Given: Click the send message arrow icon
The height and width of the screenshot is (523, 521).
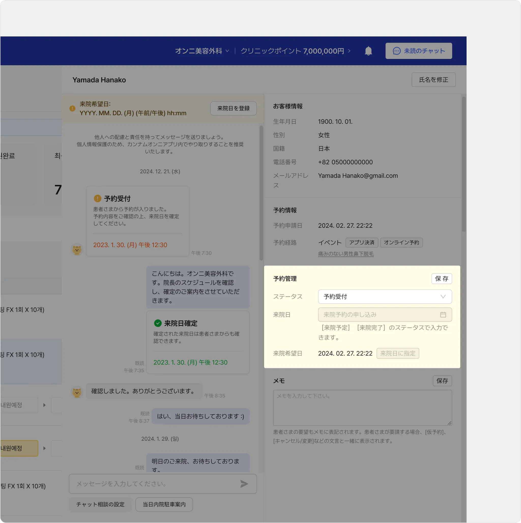Looking at the screenshot, I should click(244, 484).
